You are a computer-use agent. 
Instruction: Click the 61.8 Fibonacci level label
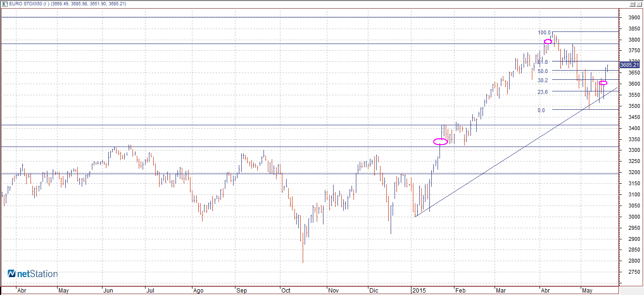tap(542, 62)
